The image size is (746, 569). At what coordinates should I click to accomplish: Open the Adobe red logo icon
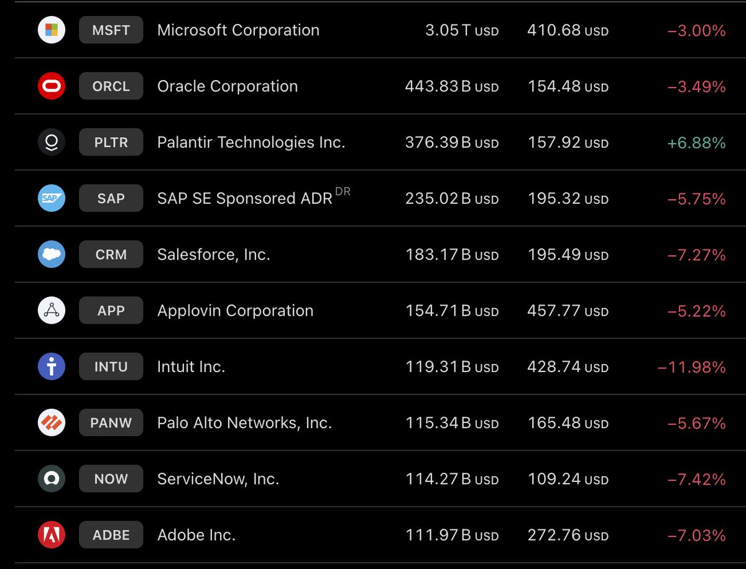[52, 535]
